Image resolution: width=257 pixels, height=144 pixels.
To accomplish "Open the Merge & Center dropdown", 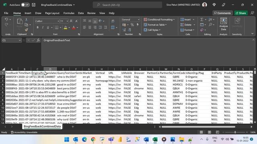I will click(116, 28).
